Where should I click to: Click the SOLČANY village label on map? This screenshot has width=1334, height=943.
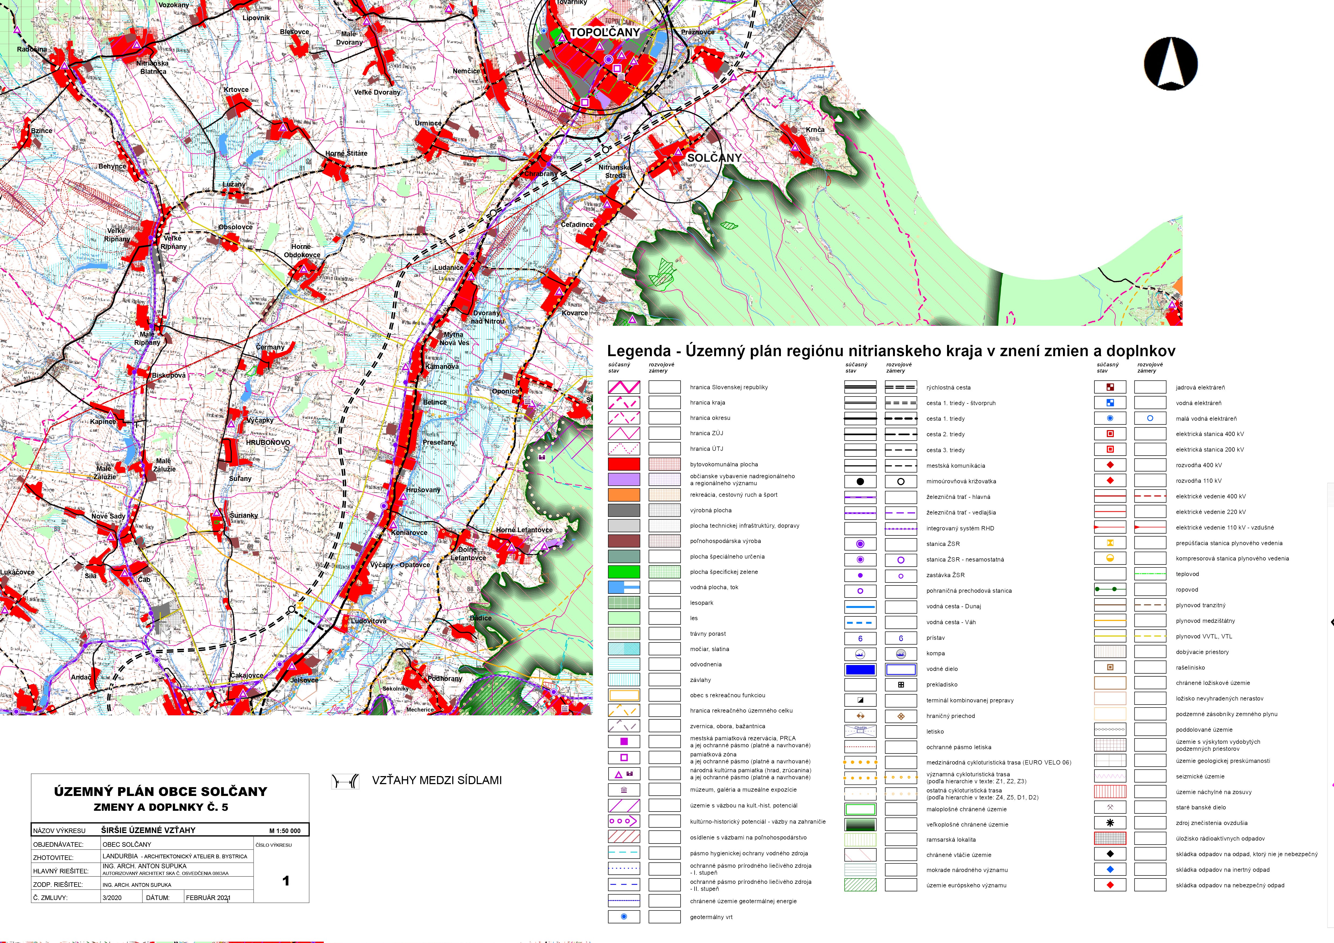click(x=714, y=158)
